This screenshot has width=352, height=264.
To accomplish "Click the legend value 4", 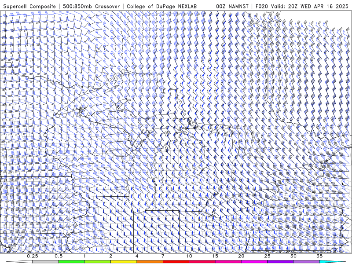I will (137, 256).
